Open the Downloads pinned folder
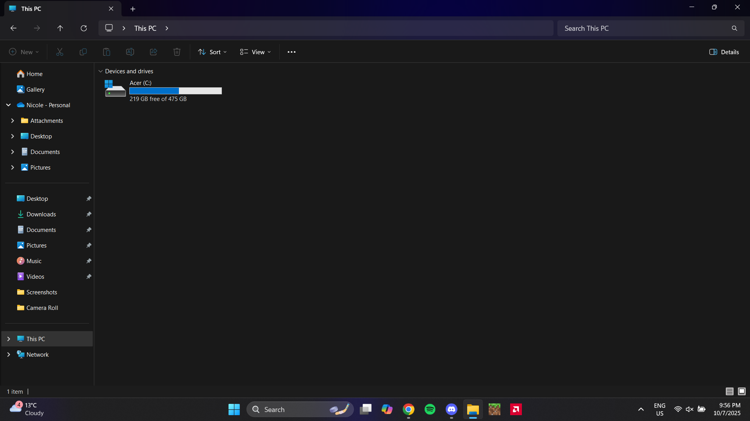The image size is (750, 421). tap(41, 214)
